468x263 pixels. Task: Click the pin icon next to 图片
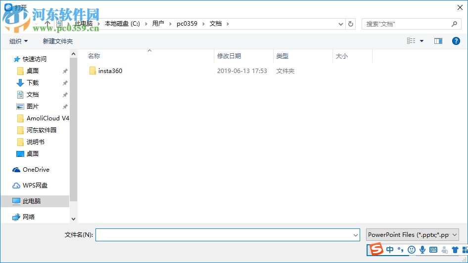(x=65, y=107)
